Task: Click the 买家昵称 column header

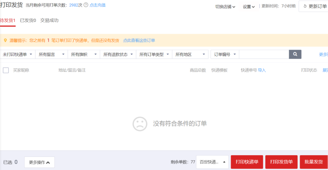Action: [21, 70]
